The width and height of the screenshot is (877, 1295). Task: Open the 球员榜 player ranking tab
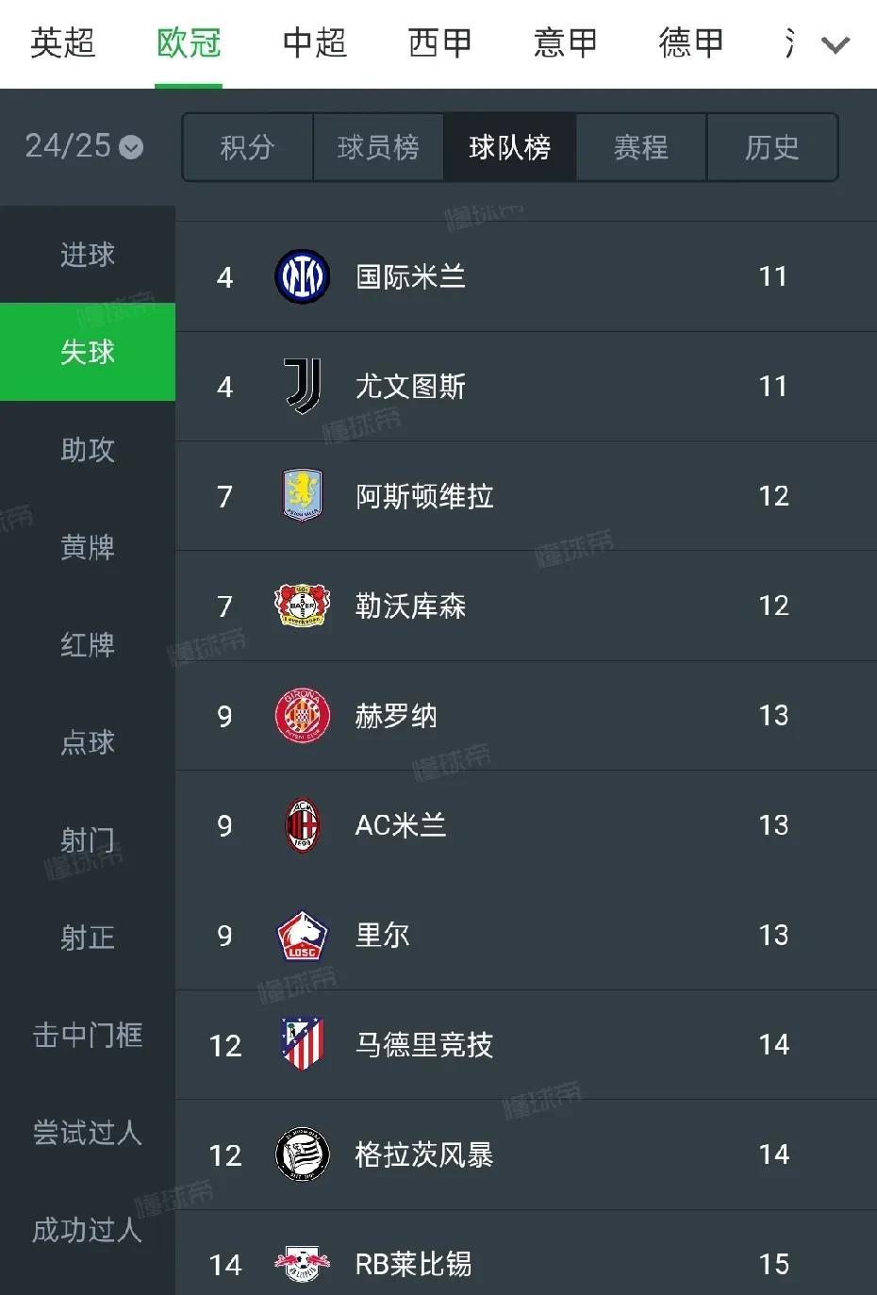(378, 147)
